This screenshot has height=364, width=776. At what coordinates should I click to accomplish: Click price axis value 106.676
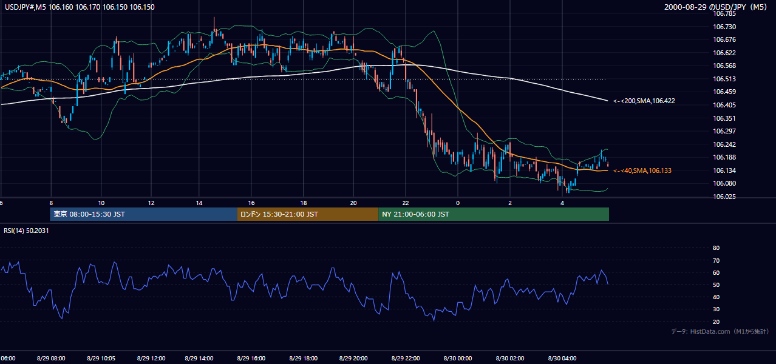tap(724, 39)
